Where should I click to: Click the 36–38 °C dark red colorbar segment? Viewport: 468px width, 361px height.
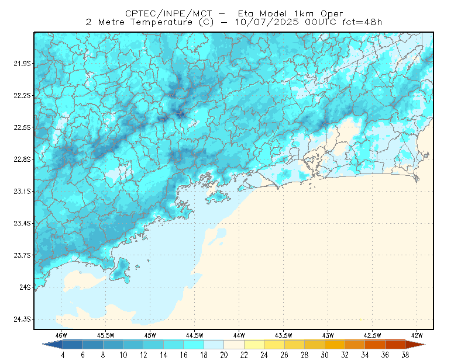click(395, 344)
